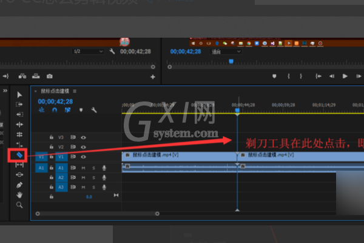The width and height of the screenshot is (364, 243).
Task: Click Mark In brace button
Action: click(x=289, y=76)
